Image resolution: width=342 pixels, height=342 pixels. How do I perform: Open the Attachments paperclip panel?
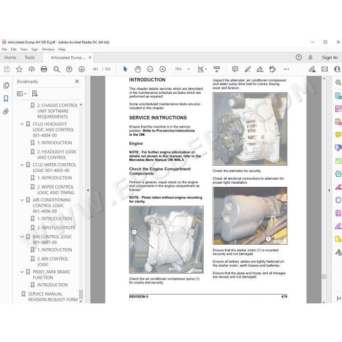pos(6,112)
